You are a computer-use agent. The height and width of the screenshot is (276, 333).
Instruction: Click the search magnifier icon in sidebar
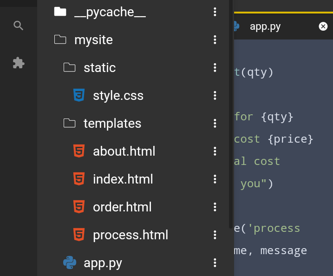click(18, 26)
